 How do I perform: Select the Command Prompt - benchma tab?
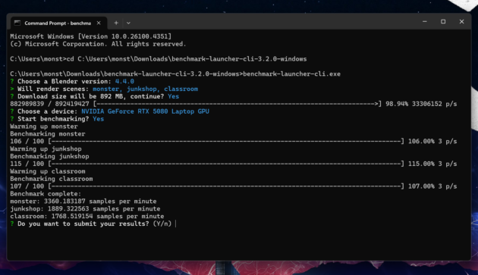[58, 23]
